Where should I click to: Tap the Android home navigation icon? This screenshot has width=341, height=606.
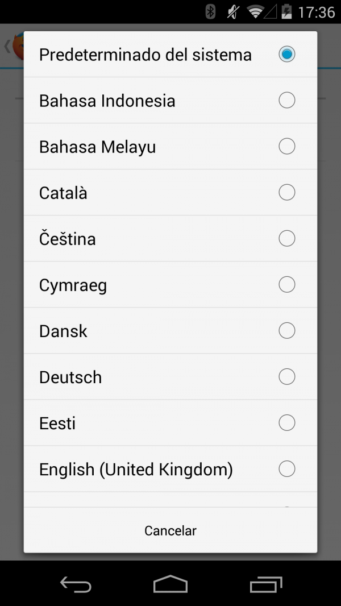pyautogui.click(x=170, y=584)
